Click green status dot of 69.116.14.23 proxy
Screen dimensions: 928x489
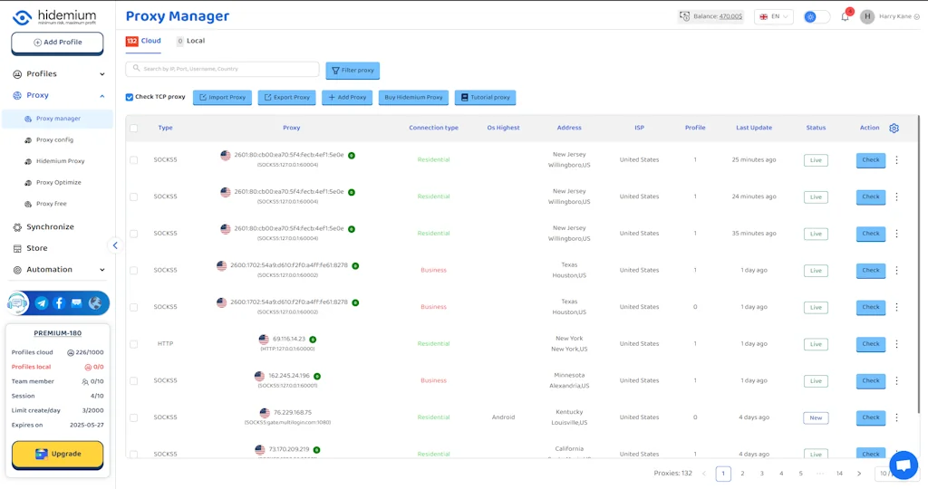[313, 340]
